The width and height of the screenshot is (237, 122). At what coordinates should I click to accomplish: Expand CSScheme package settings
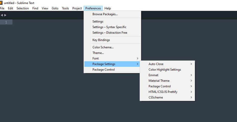point(167,97)
